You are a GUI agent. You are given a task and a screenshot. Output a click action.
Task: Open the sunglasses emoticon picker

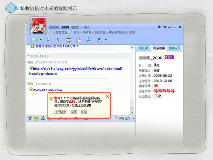[36, 118]
